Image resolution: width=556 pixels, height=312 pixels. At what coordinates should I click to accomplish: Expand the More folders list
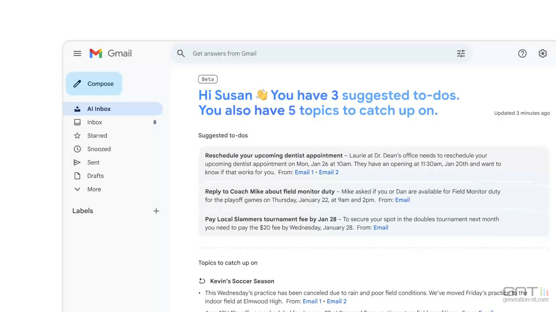pos(94,189)
